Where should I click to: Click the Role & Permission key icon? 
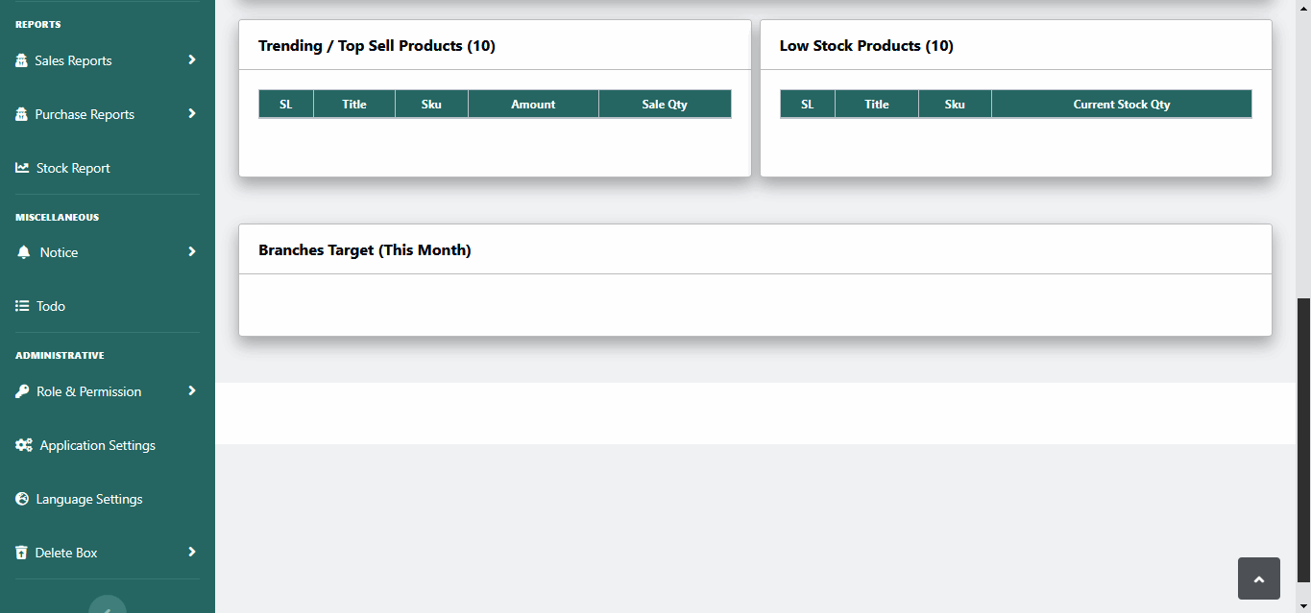tap(21, 390)
